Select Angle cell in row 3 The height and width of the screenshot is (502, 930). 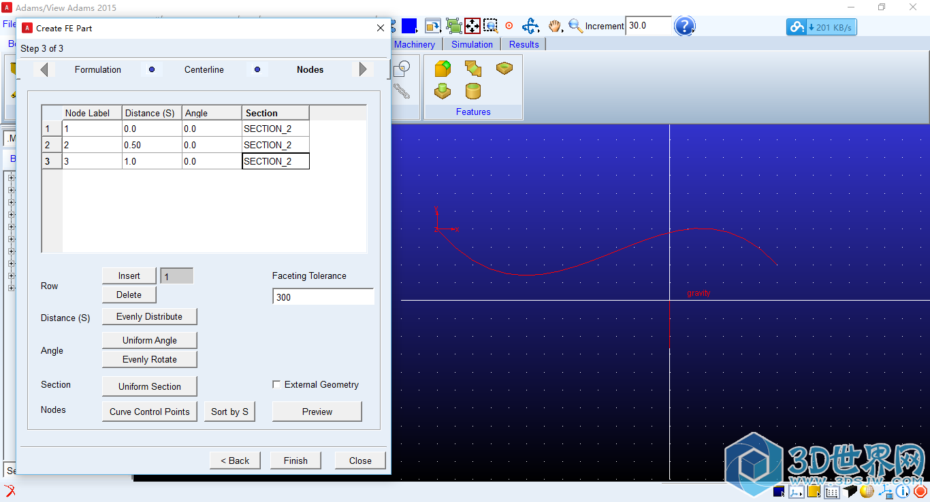(212, 161)
